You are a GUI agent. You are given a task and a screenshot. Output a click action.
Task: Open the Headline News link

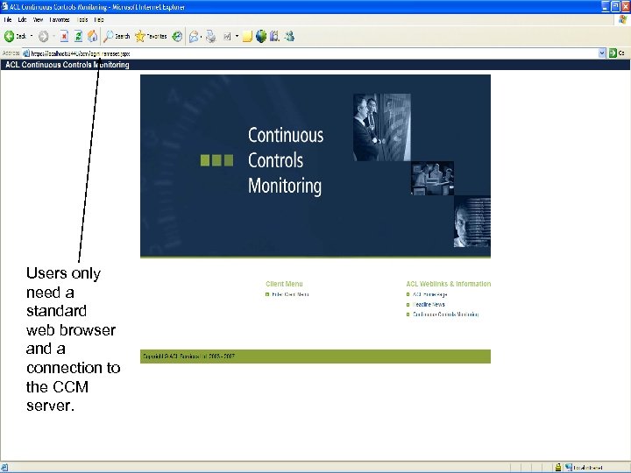[429, 305]
